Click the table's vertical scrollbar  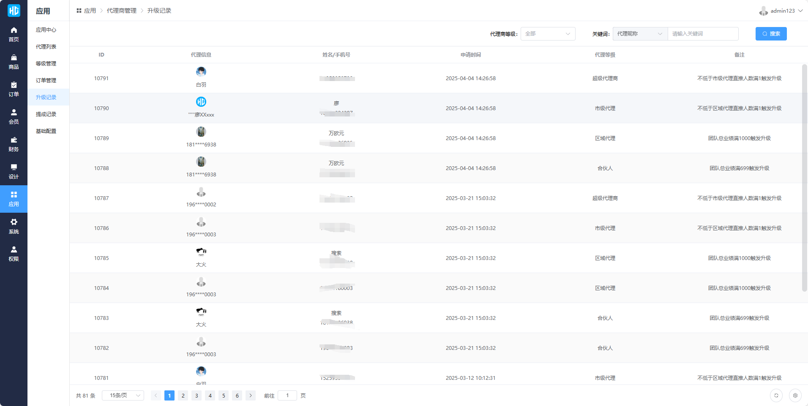point(804,177)
